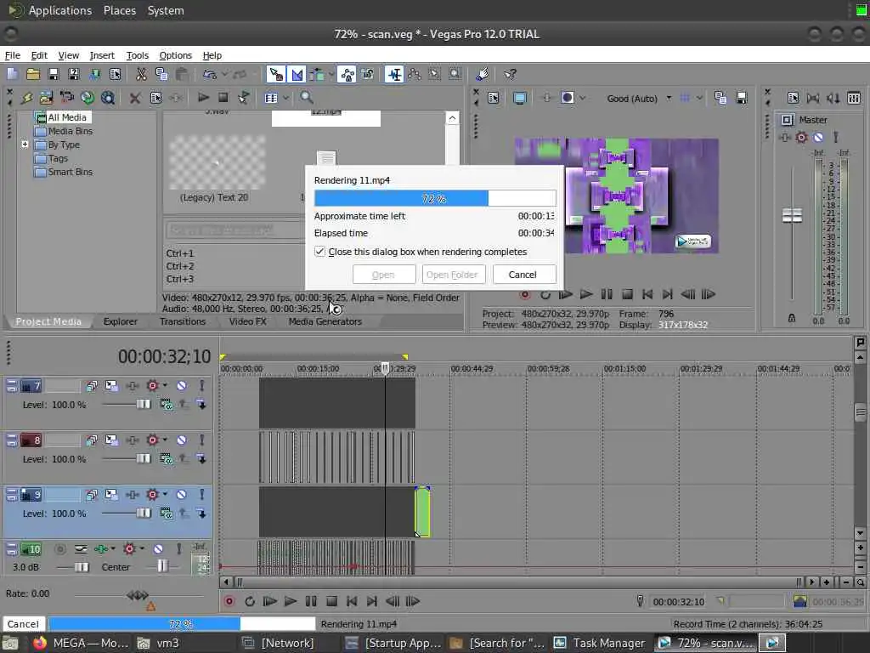This screenshot has width=870, height=653.
Task: Open the Undo history dropdown arrow
Action: [x=224, y=74]
